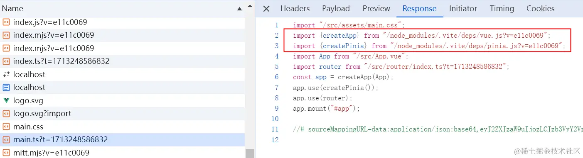Viewport: 583px width, 158px height.
Task: Click the request list scrollbar thumb
Action: (x=250, y=153)
